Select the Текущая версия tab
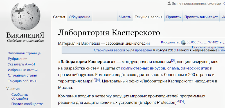 148,17
